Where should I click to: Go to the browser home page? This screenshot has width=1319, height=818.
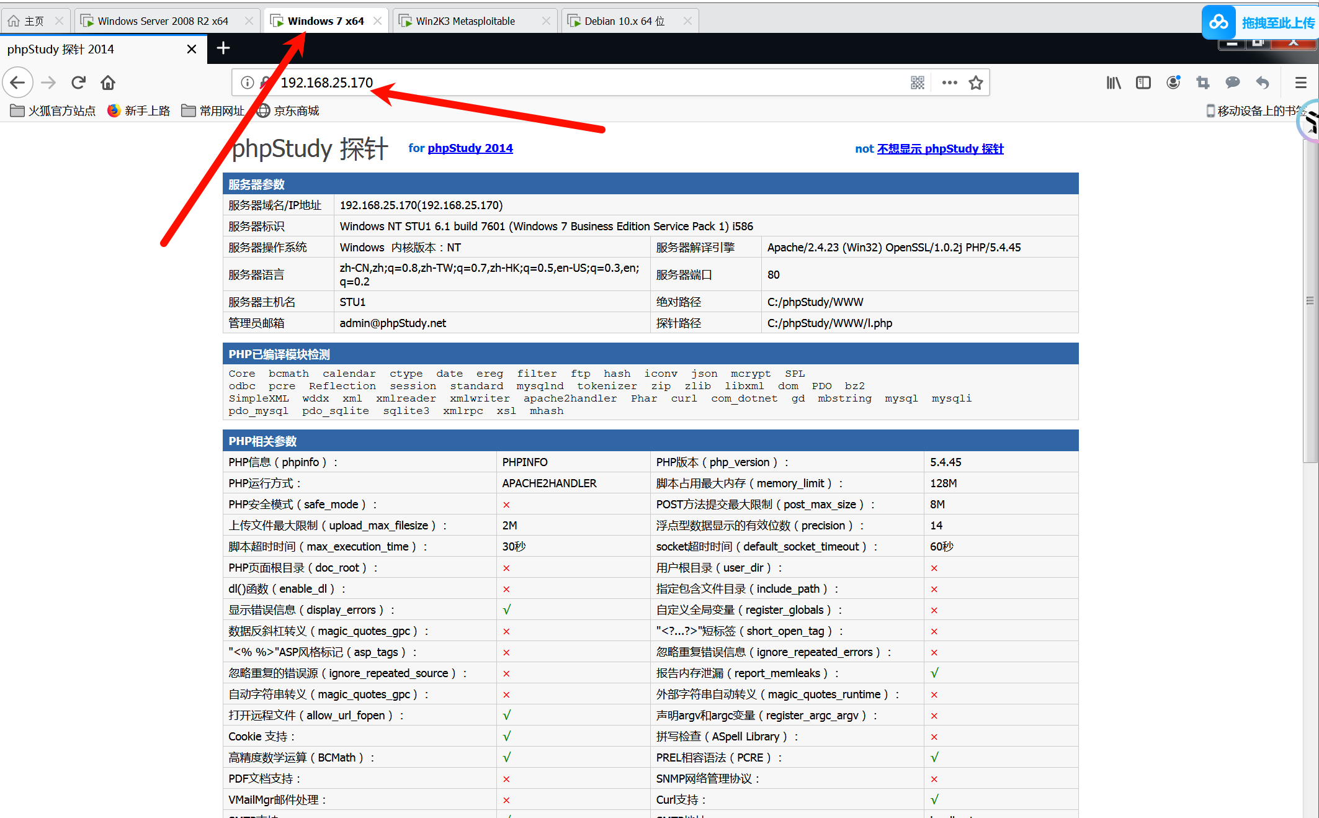(108, 83)
